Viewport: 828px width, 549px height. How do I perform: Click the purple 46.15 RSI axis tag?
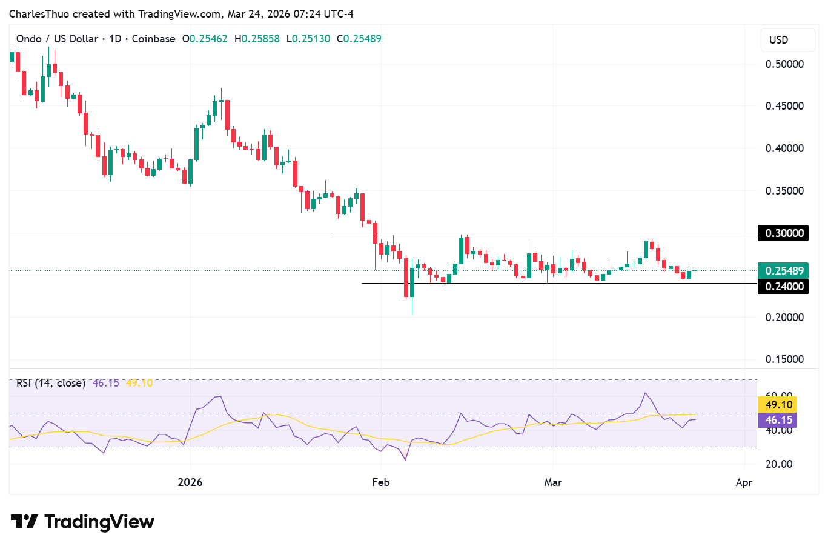pos(778,420)
